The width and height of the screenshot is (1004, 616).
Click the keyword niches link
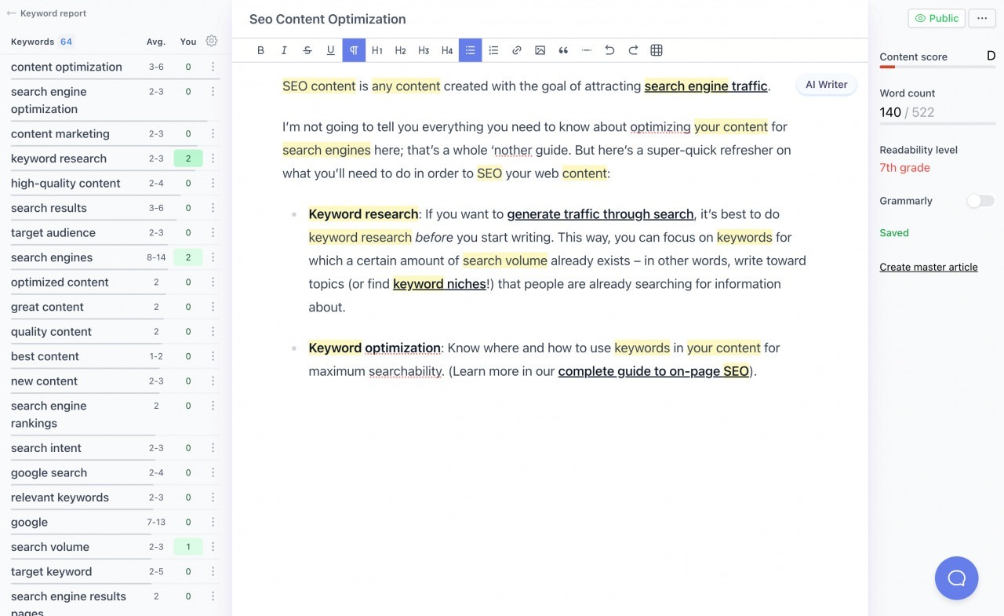point(439,284)
